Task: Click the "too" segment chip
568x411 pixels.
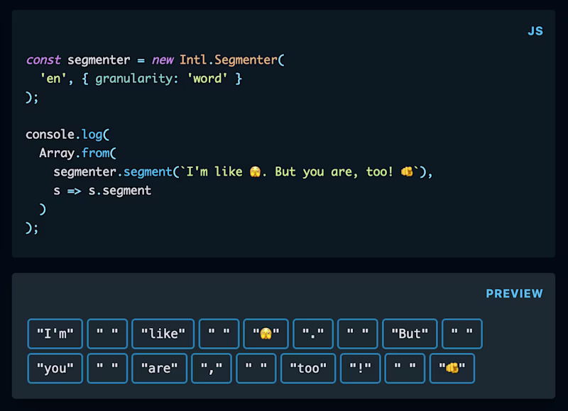Action: (308, 368)
